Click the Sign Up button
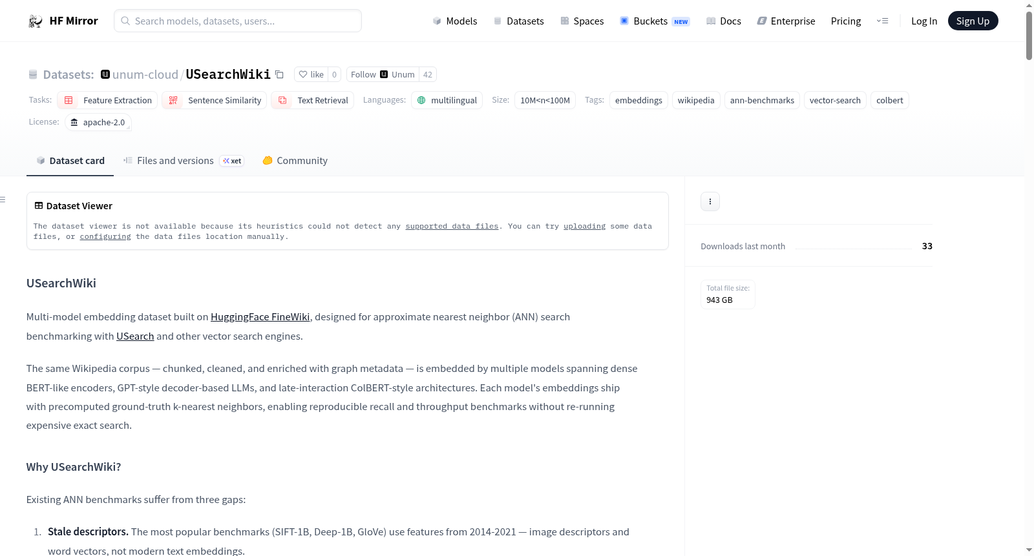The height and width of the screenshot is (556, 1034). point(973,21)
